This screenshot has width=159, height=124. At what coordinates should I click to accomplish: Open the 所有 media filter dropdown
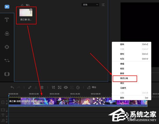90,5
